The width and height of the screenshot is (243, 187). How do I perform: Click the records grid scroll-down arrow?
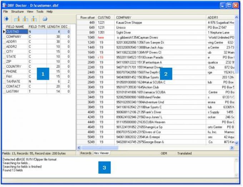[237, 143]
